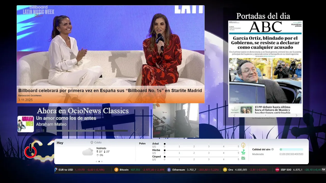The image size is (326, 183).
Task: Click the TradingView logo on ticker
Action: pos(324,170)
